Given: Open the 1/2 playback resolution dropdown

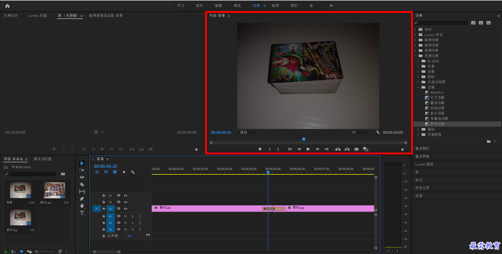Looking at the screenshot, I should coord(361,132).
